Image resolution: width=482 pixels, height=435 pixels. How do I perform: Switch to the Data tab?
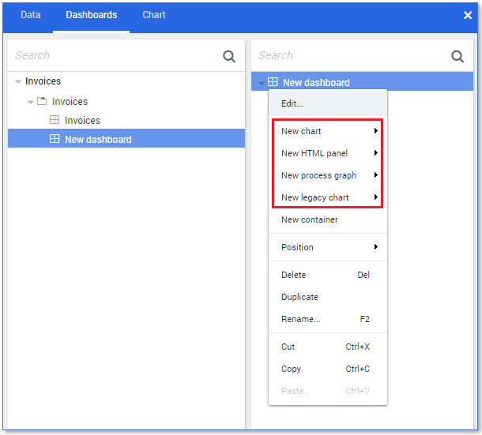[x=31, y=15]
